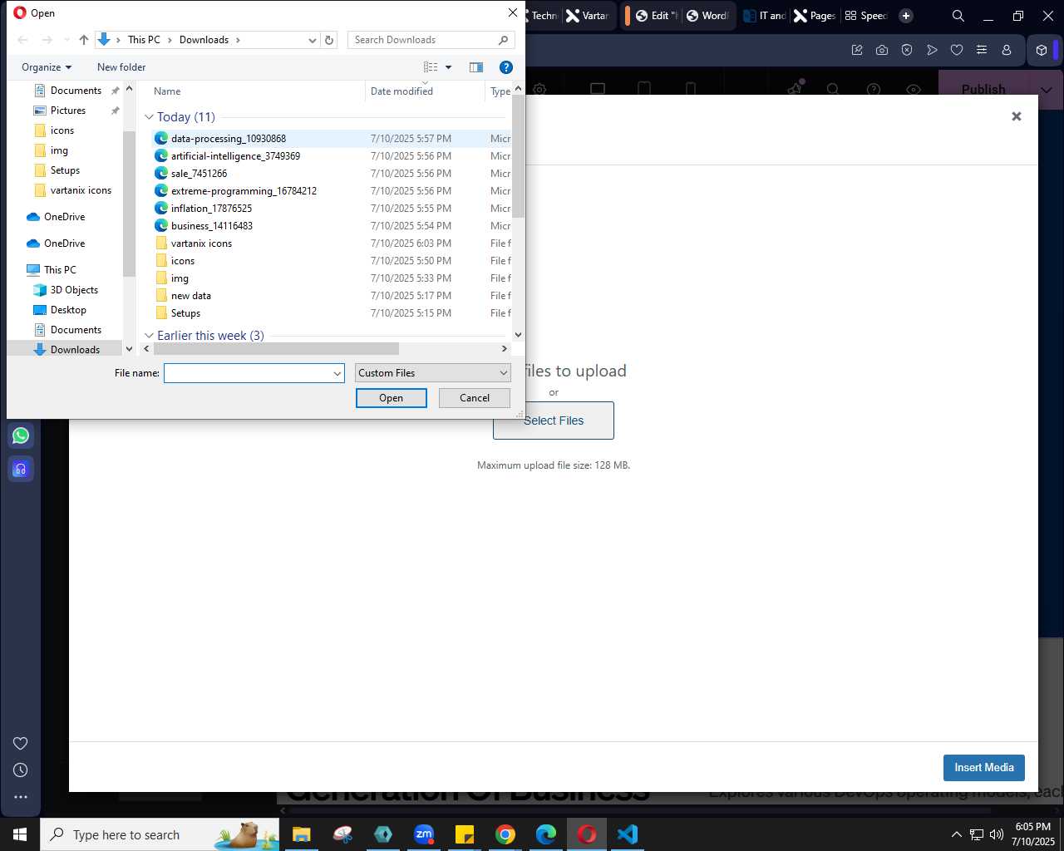Click the Select Files button
The image size is (1064, 851).
(x=554, y=421)
